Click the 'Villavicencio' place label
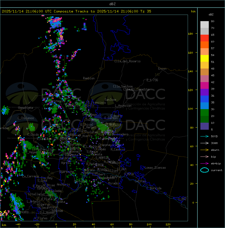The height and width of the screenshot is (228, 225). pyautogui.click(x=55, y=101)
